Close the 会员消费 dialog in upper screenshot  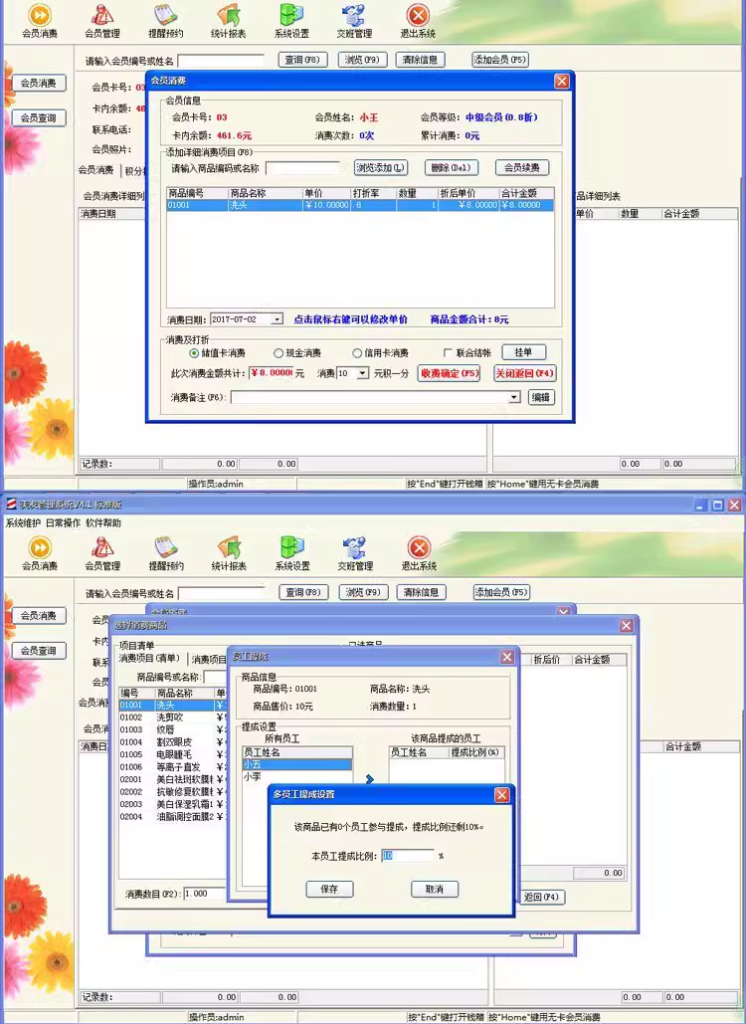point(561,81)
